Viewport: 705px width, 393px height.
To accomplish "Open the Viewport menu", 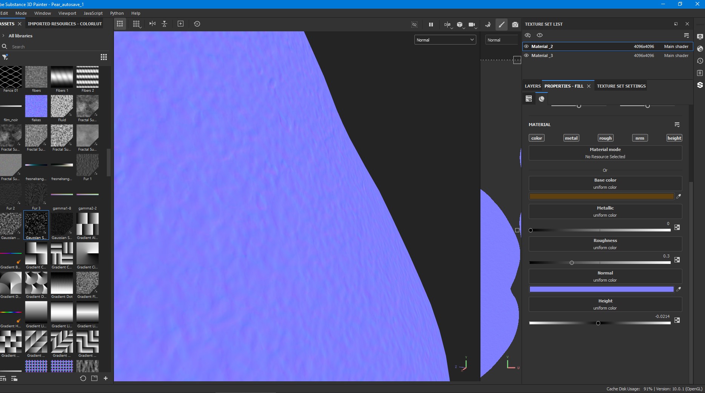I will [x=67, y=13].
